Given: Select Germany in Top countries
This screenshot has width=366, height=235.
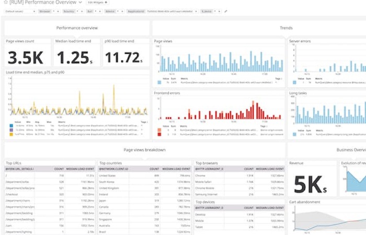Looking at the screenshot, I should pyautogui.click(x=144, y=213).
